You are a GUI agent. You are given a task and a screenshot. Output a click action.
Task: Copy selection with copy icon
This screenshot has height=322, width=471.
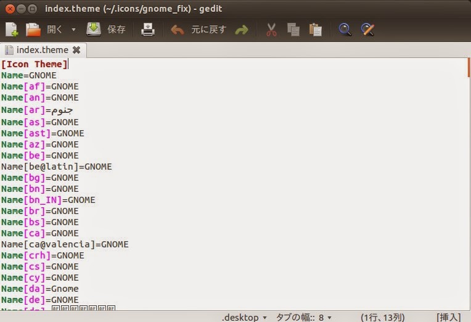point(293,30)
